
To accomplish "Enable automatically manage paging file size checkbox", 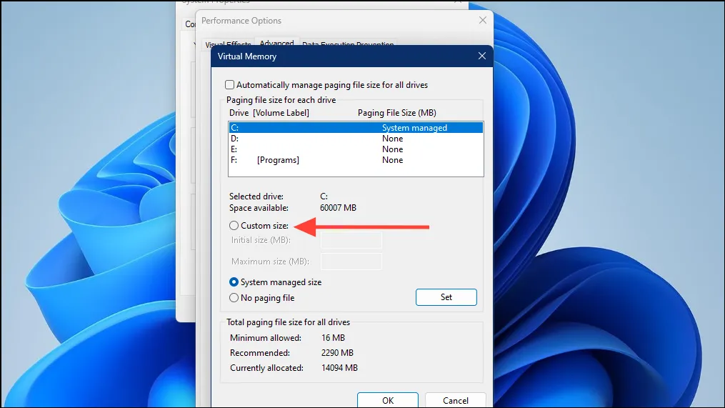I will point(230,85).
